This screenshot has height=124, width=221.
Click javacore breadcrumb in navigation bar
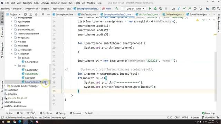(45, 9)
